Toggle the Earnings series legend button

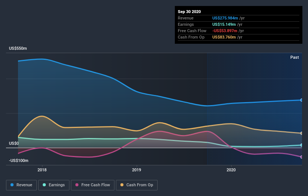[54, 185]
